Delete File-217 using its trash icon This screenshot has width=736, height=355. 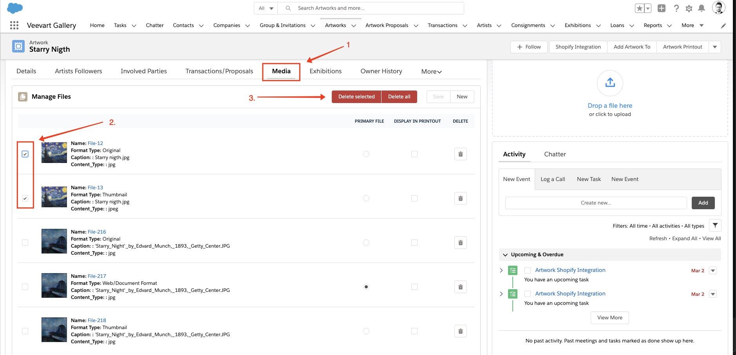[x=460, y=287]
